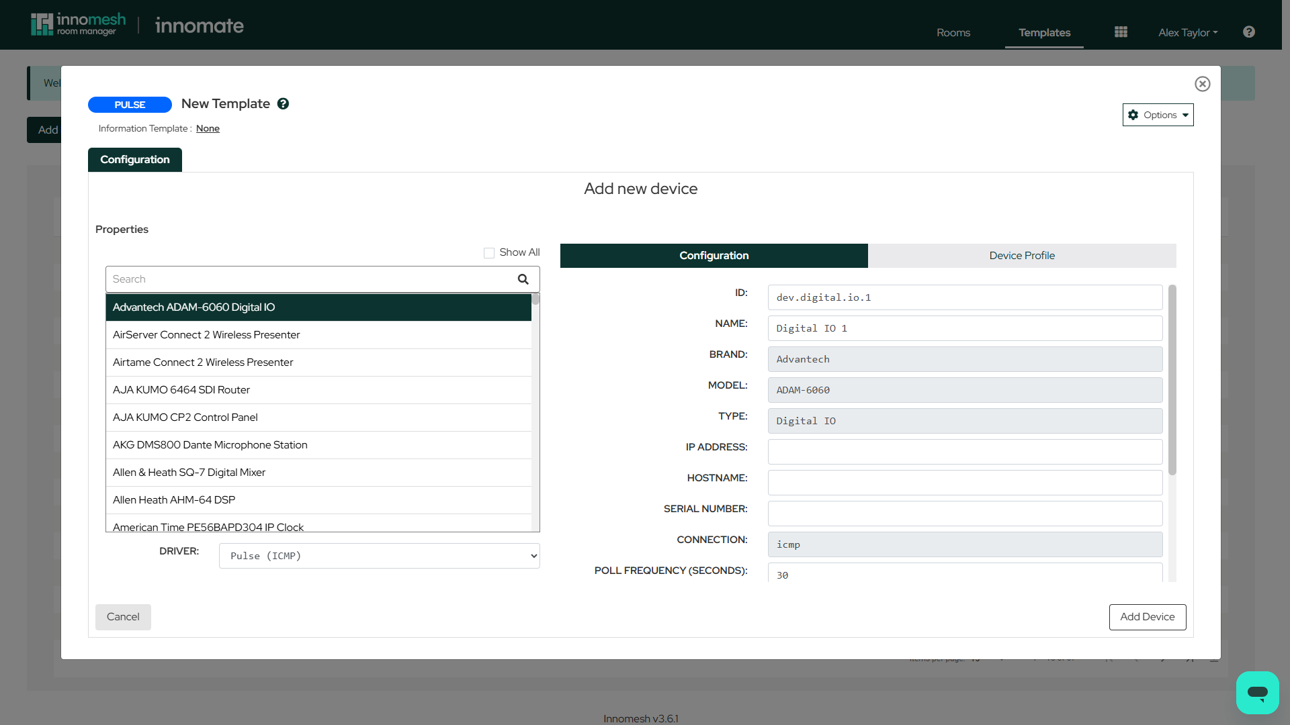Viewport: 1290px width, 725px height.
Task: Click the search magnifier icon
Action: (x=523, y=279)
